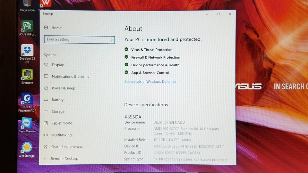This screenshot has height=173, width=308.
Task: Click the Device ID value starting A967329D
Action: (x=189, y=146)
